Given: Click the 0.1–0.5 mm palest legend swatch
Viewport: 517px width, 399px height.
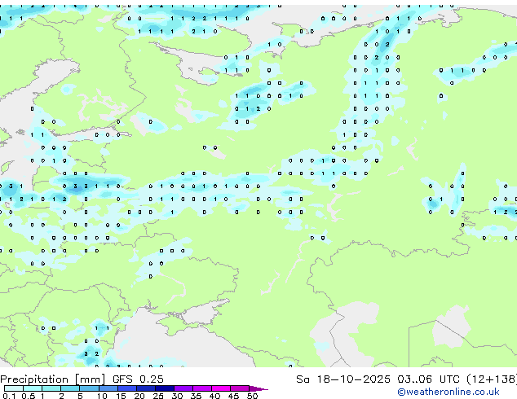Looking at the screenshot, I should [x=14, y=388].
